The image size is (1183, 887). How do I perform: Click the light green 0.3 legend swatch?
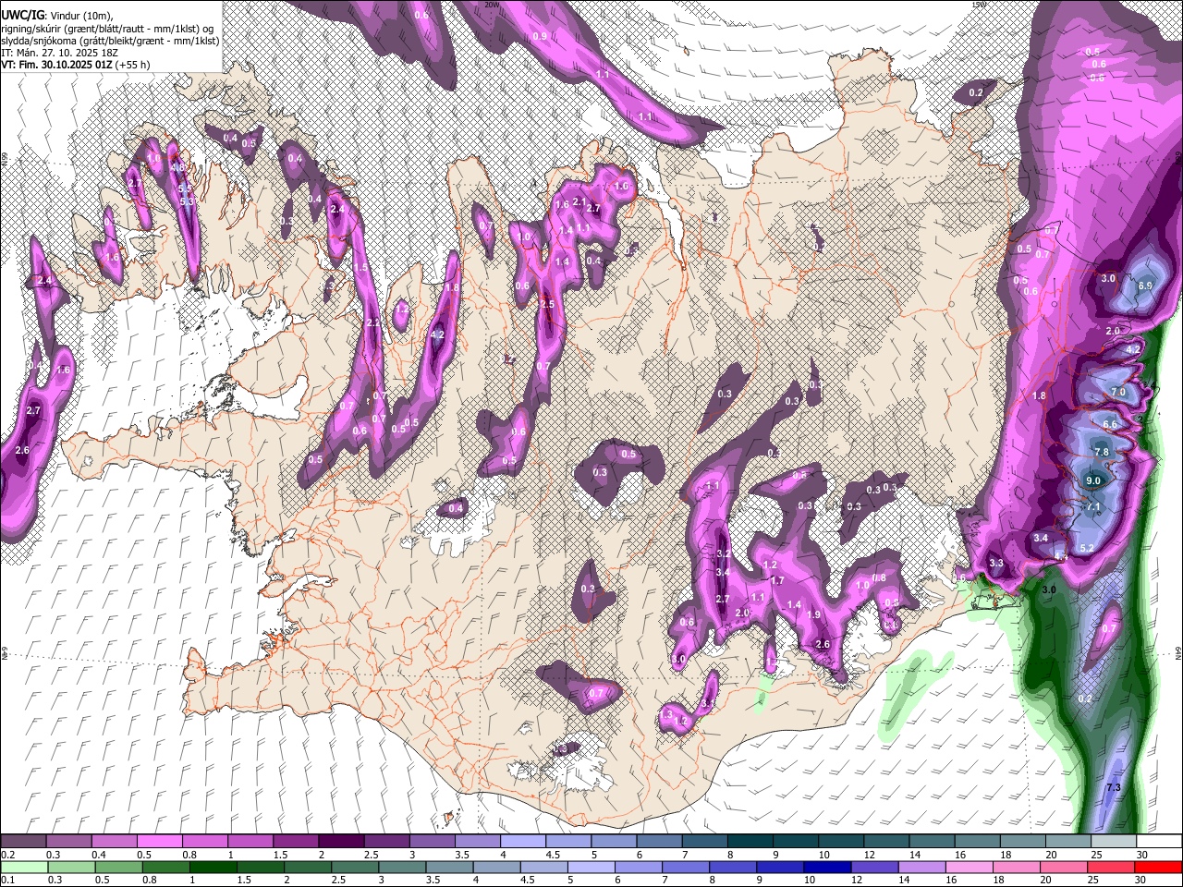coord(69,868)
